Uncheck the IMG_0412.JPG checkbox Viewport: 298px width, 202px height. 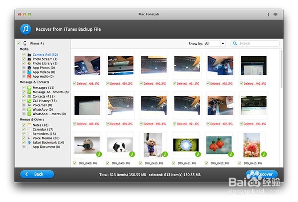point(207,163)
